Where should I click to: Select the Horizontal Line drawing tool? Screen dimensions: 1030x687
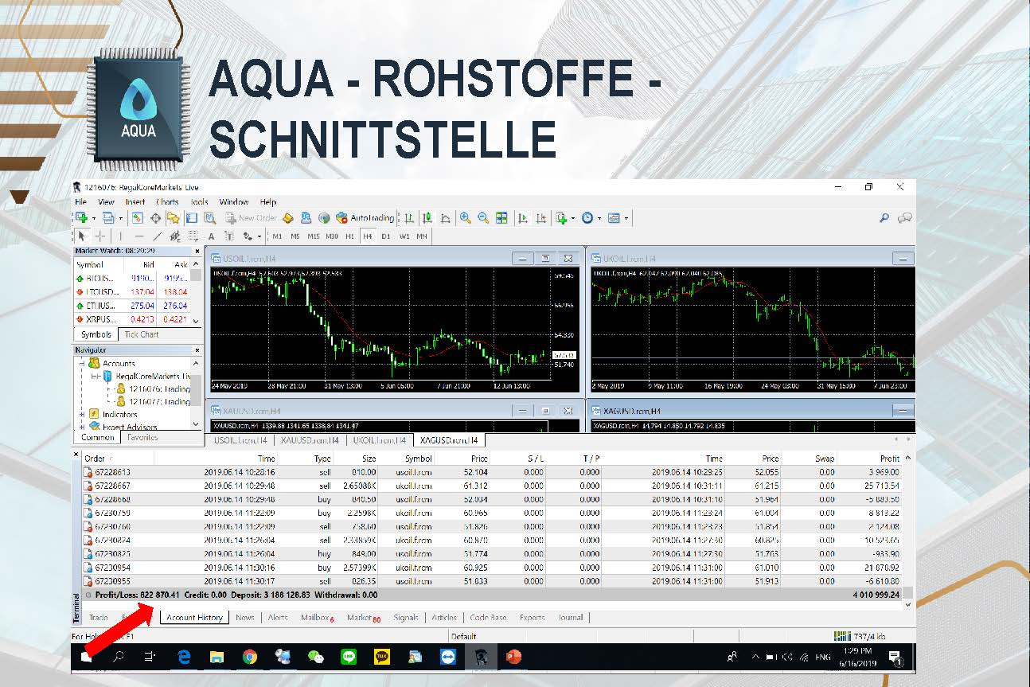[139, 236]
